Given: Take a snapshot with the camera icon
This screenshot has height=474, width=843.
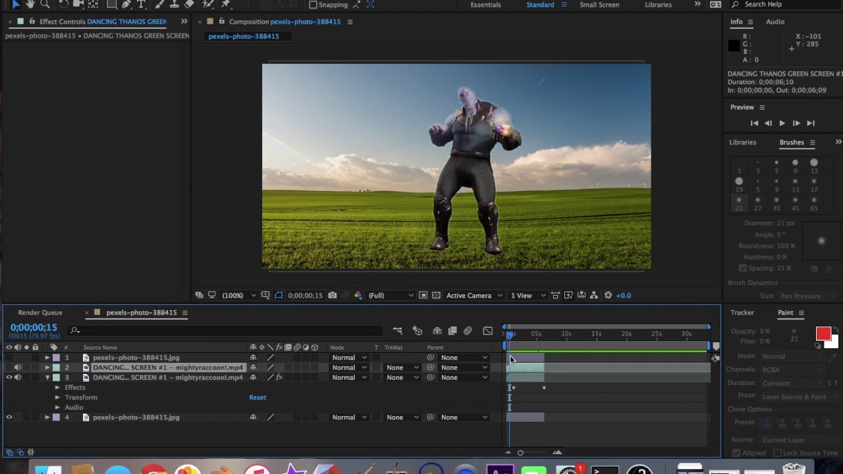Looking at the screenshot, I should [333, 296].
